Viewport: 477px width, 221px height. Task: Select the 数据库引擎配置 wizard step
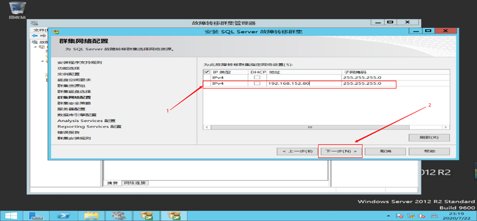pyautogui.click(x=77, y=115)
